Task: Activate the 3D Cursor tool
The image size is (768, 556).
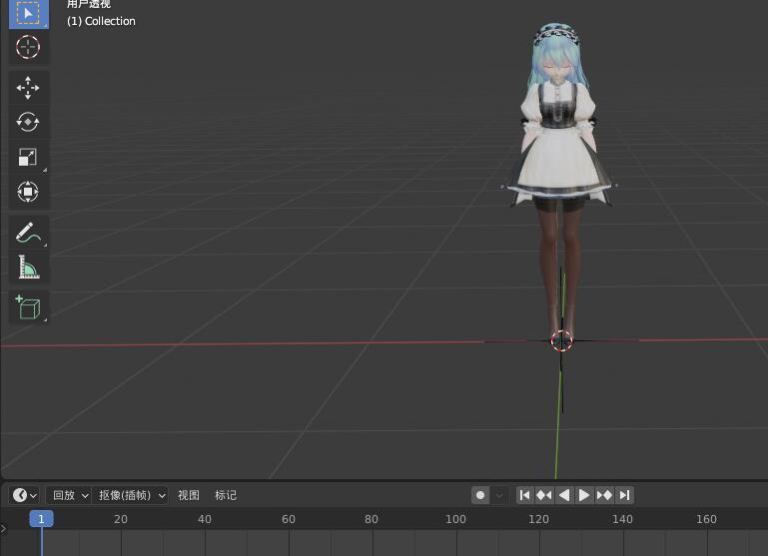Action: point(28,48)
